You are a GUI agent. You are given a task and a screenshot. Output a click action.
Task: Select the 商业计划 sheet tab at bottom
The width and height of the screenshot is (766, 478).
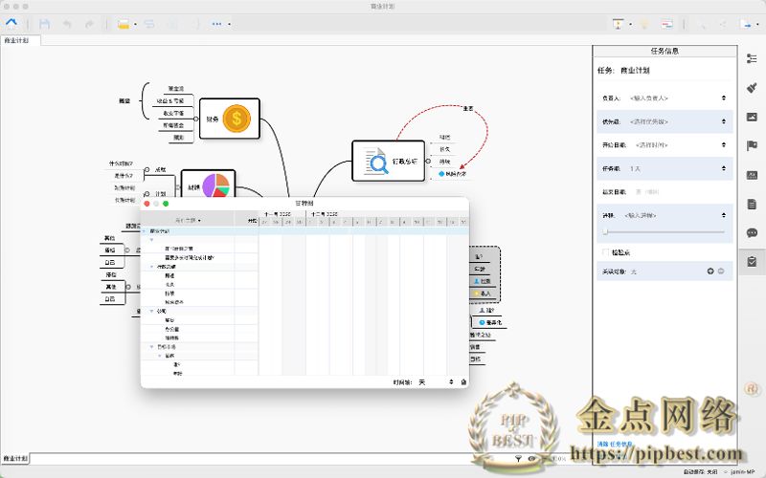point(15,459)
